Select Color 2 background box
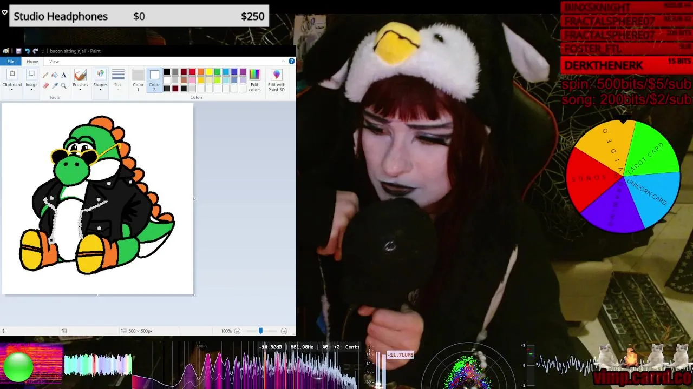The width and height of the screenshot is (693, 389). 154,80
